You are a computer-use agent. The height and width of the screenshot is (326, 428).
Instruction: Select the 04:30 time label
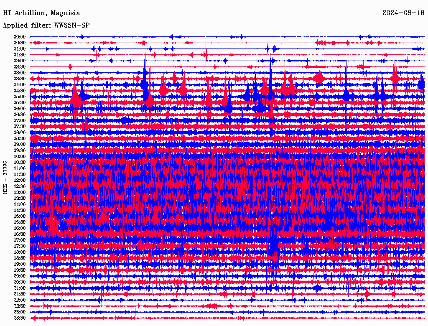(x=19, y=91)
